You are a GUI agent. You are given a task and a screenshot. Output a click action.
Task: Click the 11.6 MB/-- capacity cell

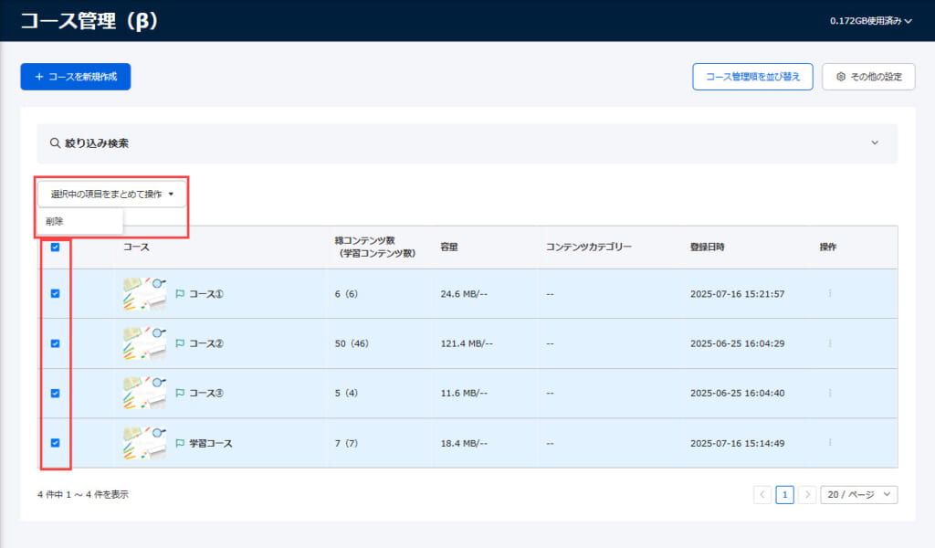(x=464, y=393)
